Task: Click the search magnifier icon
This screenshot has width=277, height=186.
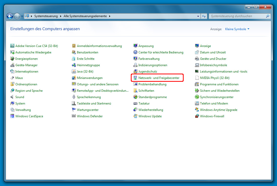Action: coord(268,16)
